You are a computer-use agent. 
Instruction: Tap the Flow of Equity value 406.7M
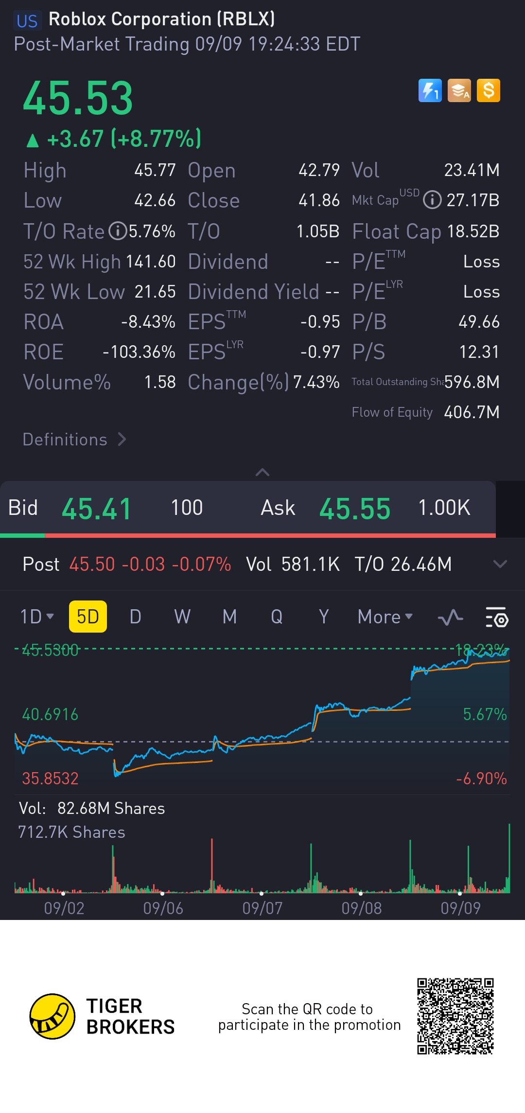(472, 412)
